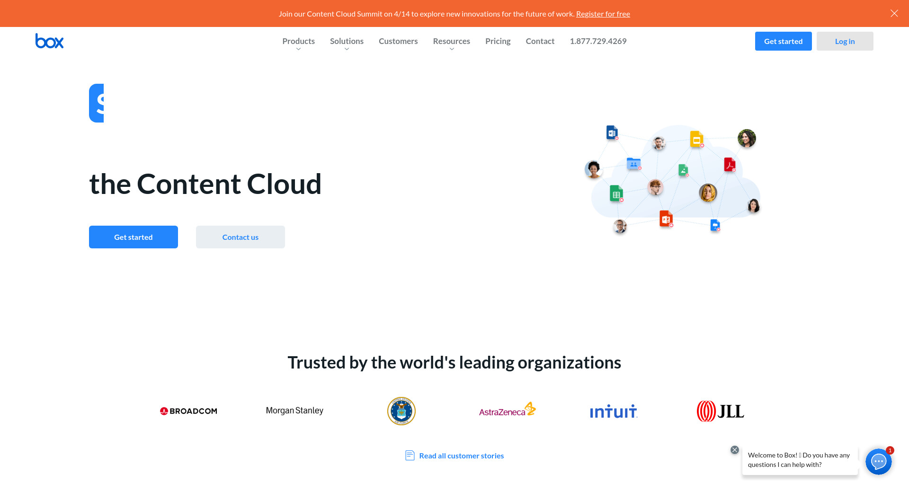The width and height of the screenshot is (909, 492).
Task: Click the Register for free link
Action: (603, 14)
